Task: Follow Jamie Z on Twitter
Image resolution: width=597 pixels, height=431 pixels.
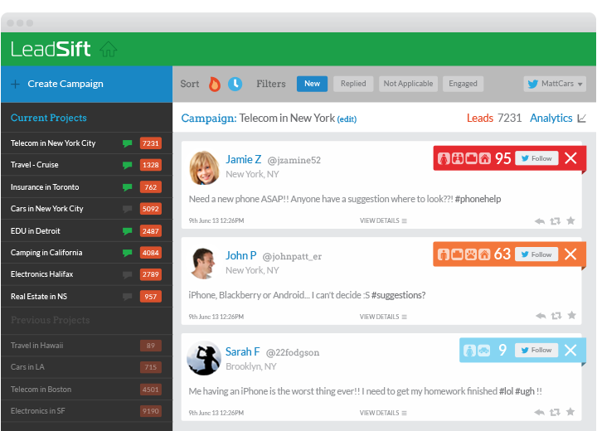Action: click(x=536, y=158)
